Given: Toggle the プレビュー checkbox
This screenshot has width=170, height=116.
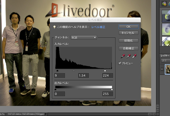Looking at the screenshot, I should 120,63.
